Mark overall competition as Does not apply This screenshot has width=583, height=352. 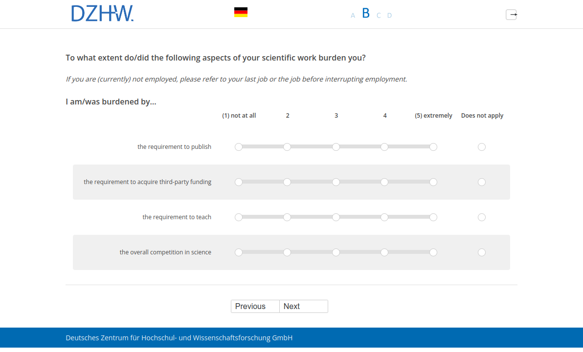pyautogui.click(x=482, y=252)
